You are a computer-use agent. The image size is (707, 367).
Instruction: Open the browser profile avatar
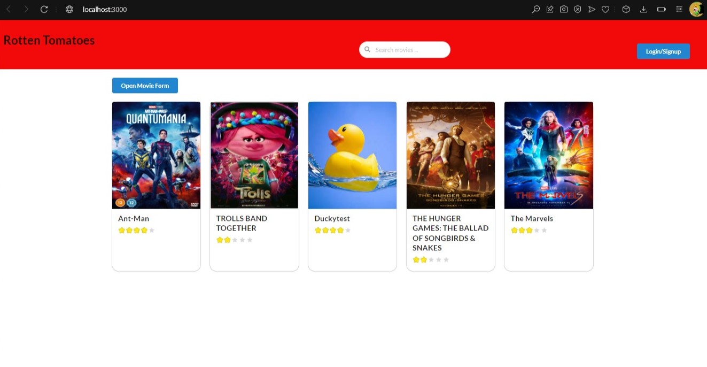[696, 9]
